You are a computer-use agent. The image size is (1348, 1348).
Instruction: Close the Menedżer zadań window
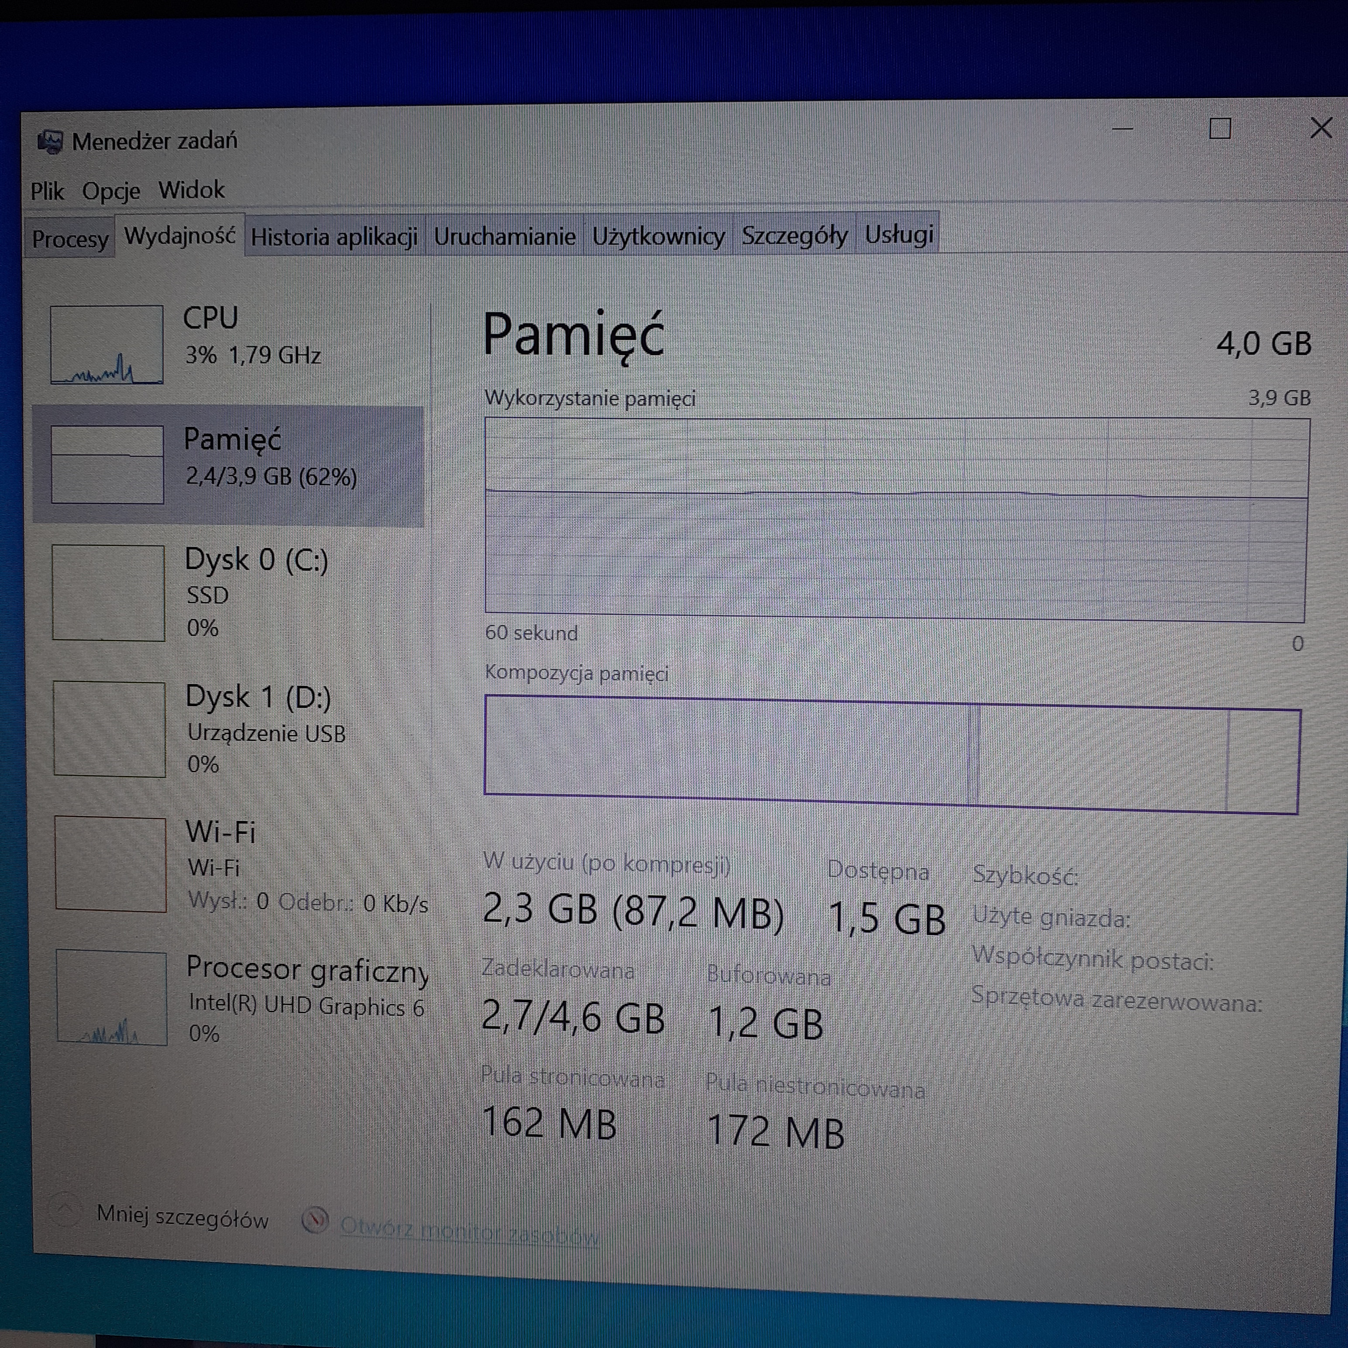click(x=1321, y=128)
